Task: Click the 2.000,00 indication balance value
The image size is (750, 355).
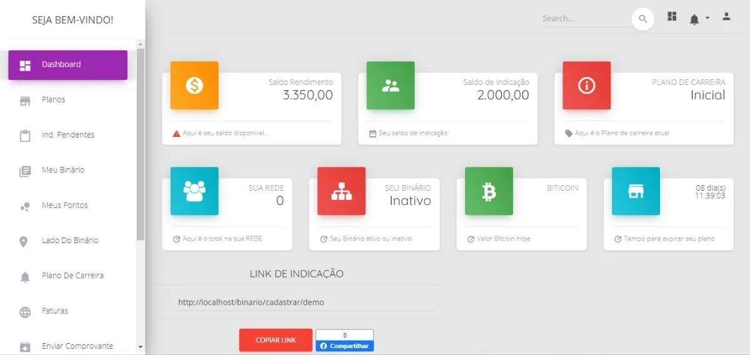Action: coord(503,95)
